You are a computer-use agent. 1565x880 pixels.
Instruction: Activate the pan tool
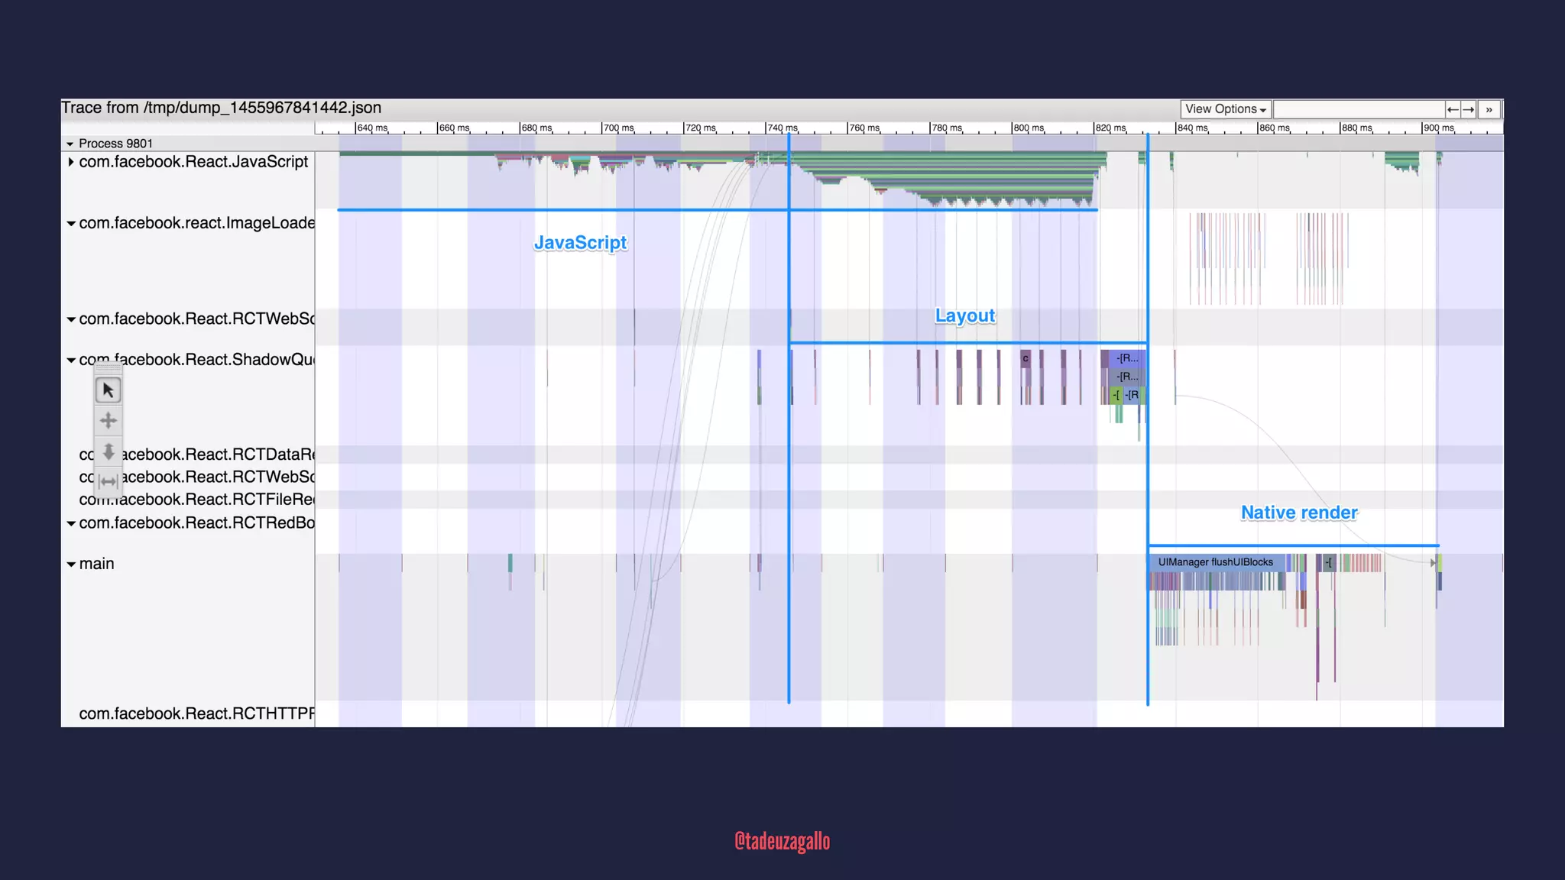(x=108, y=420)
